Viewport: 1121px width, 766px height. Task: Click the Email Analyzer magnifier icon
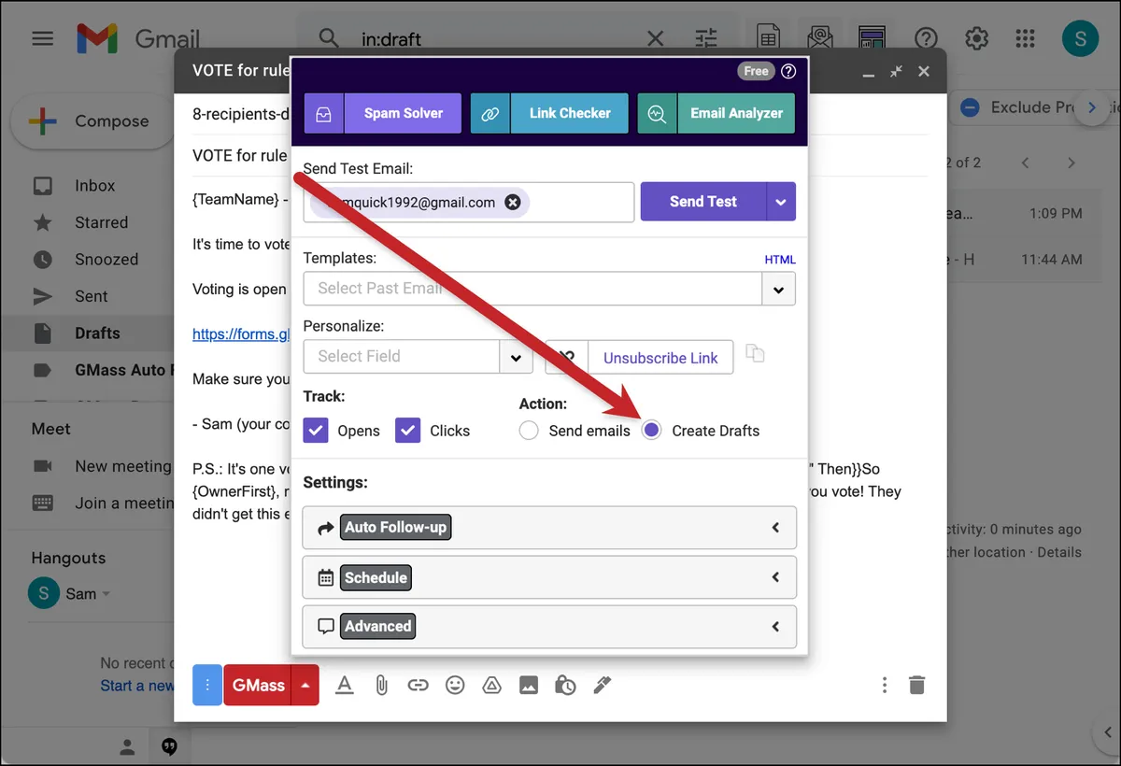pos(657,113)
